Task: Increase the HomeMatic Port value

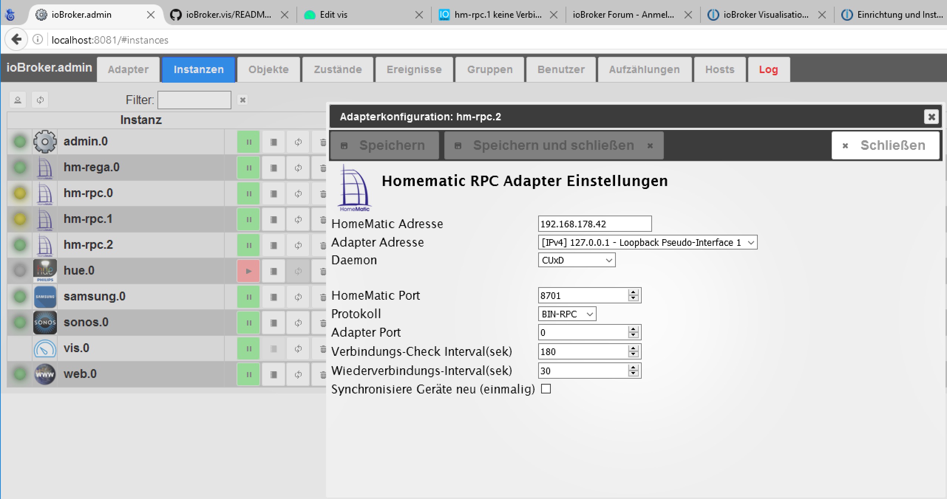Action: tap(633, 292)
